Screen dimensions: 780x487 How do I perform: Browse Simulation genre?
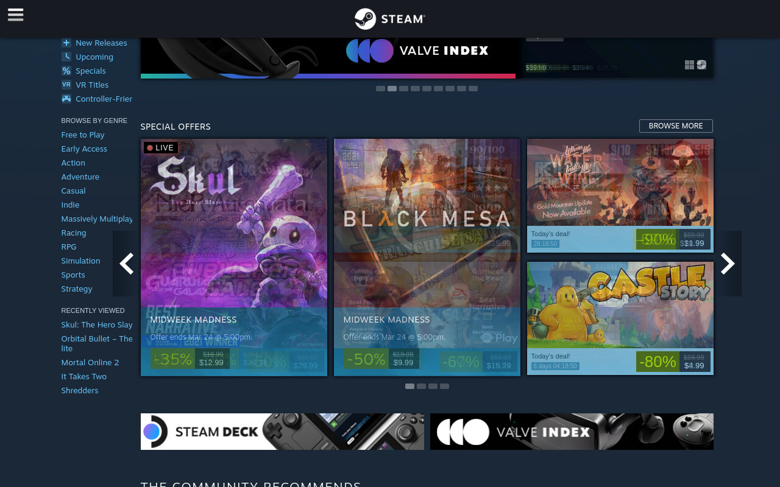pyautogui.click(x=80, y=261)
